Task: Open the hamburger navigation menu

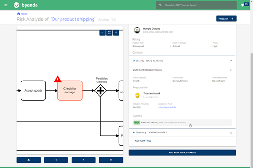Action: pyautogui.click(x=6, y=5)
